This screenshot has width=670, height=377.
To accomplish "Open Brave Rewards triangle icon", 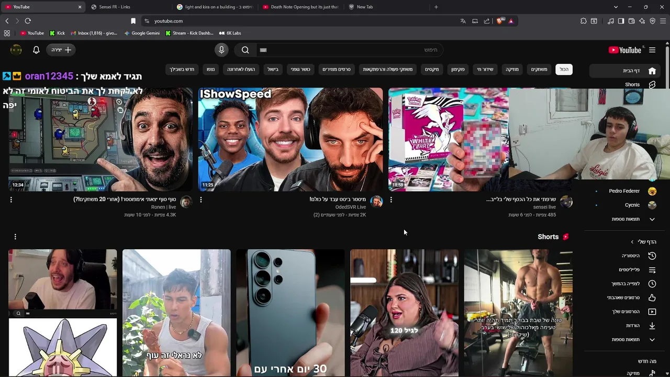I will (511, 21).
